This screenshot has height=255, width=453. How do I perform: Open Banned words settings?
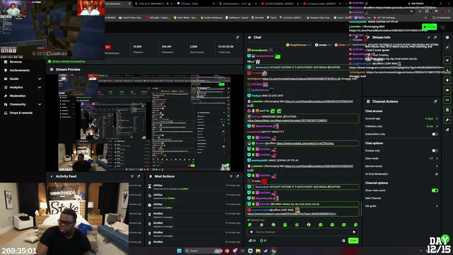point(402,166)
